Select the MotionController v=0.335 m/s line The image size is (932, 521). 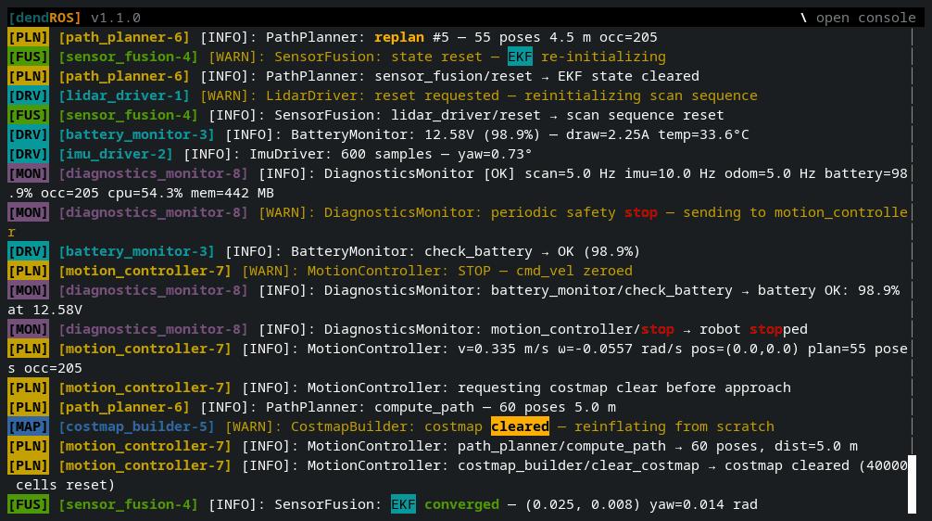[x=460, y=358]
